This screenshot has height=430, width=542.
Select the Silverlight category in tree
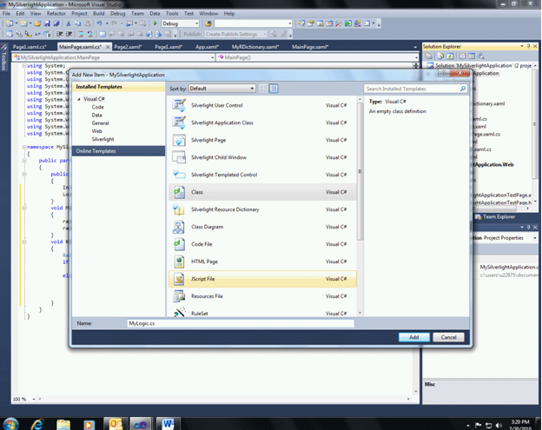[102, 139]
